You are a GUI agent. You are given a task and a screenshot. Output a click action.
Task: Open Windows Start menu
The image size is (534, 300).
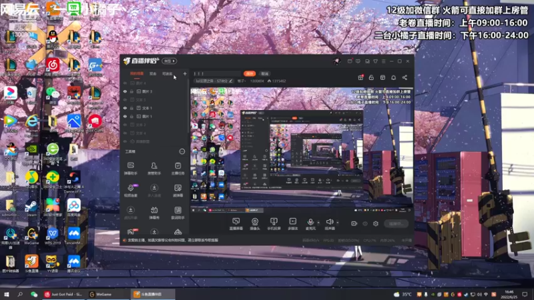click(7, 294)
